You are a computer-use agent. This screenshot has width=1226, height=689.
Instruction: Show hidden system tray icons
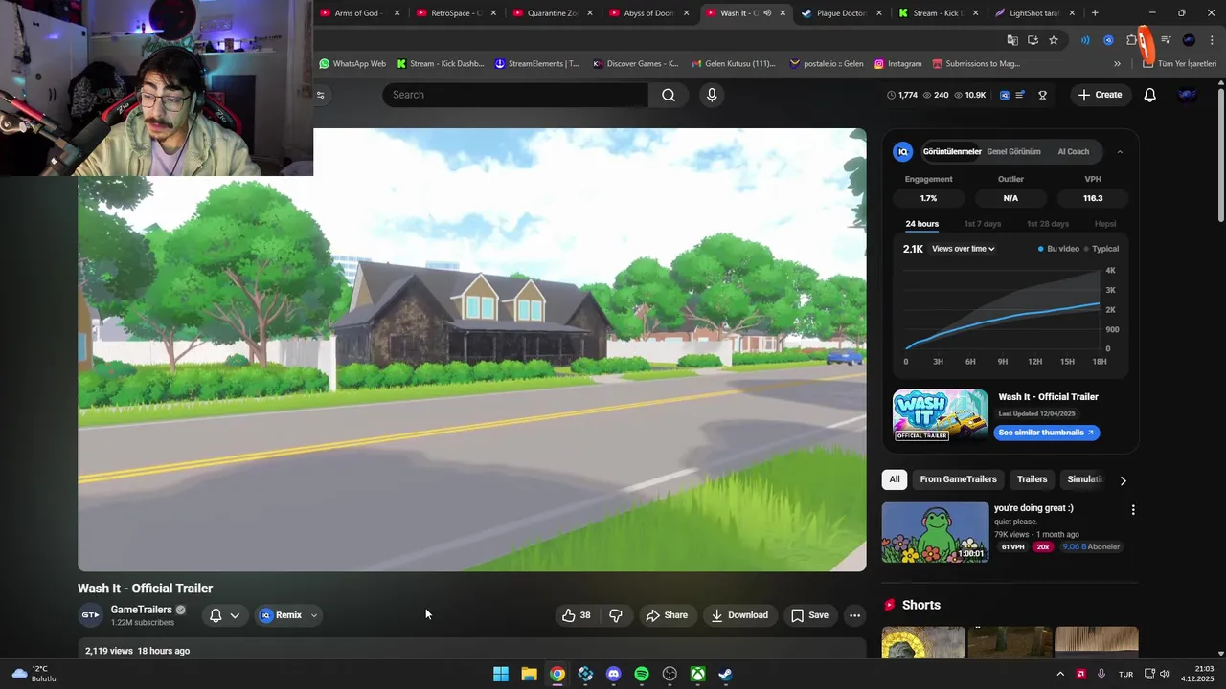(1060, 674)
